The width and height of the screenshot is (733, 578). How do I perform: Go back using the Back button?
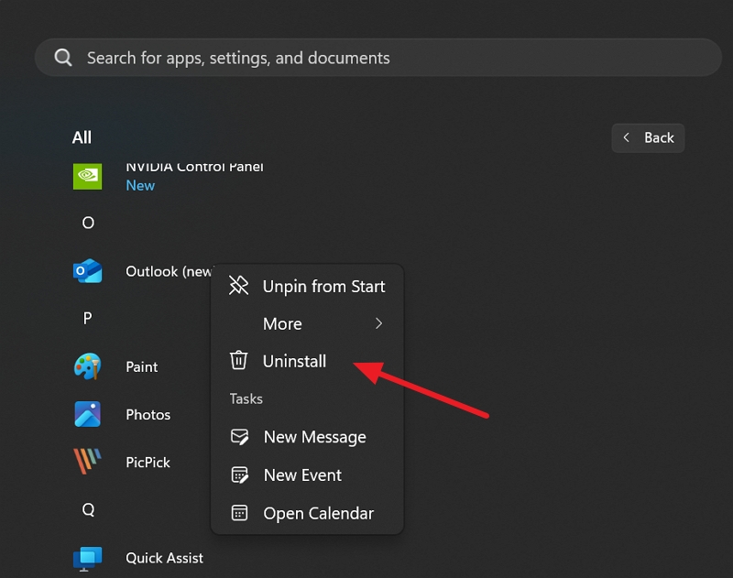click(648, 137)
